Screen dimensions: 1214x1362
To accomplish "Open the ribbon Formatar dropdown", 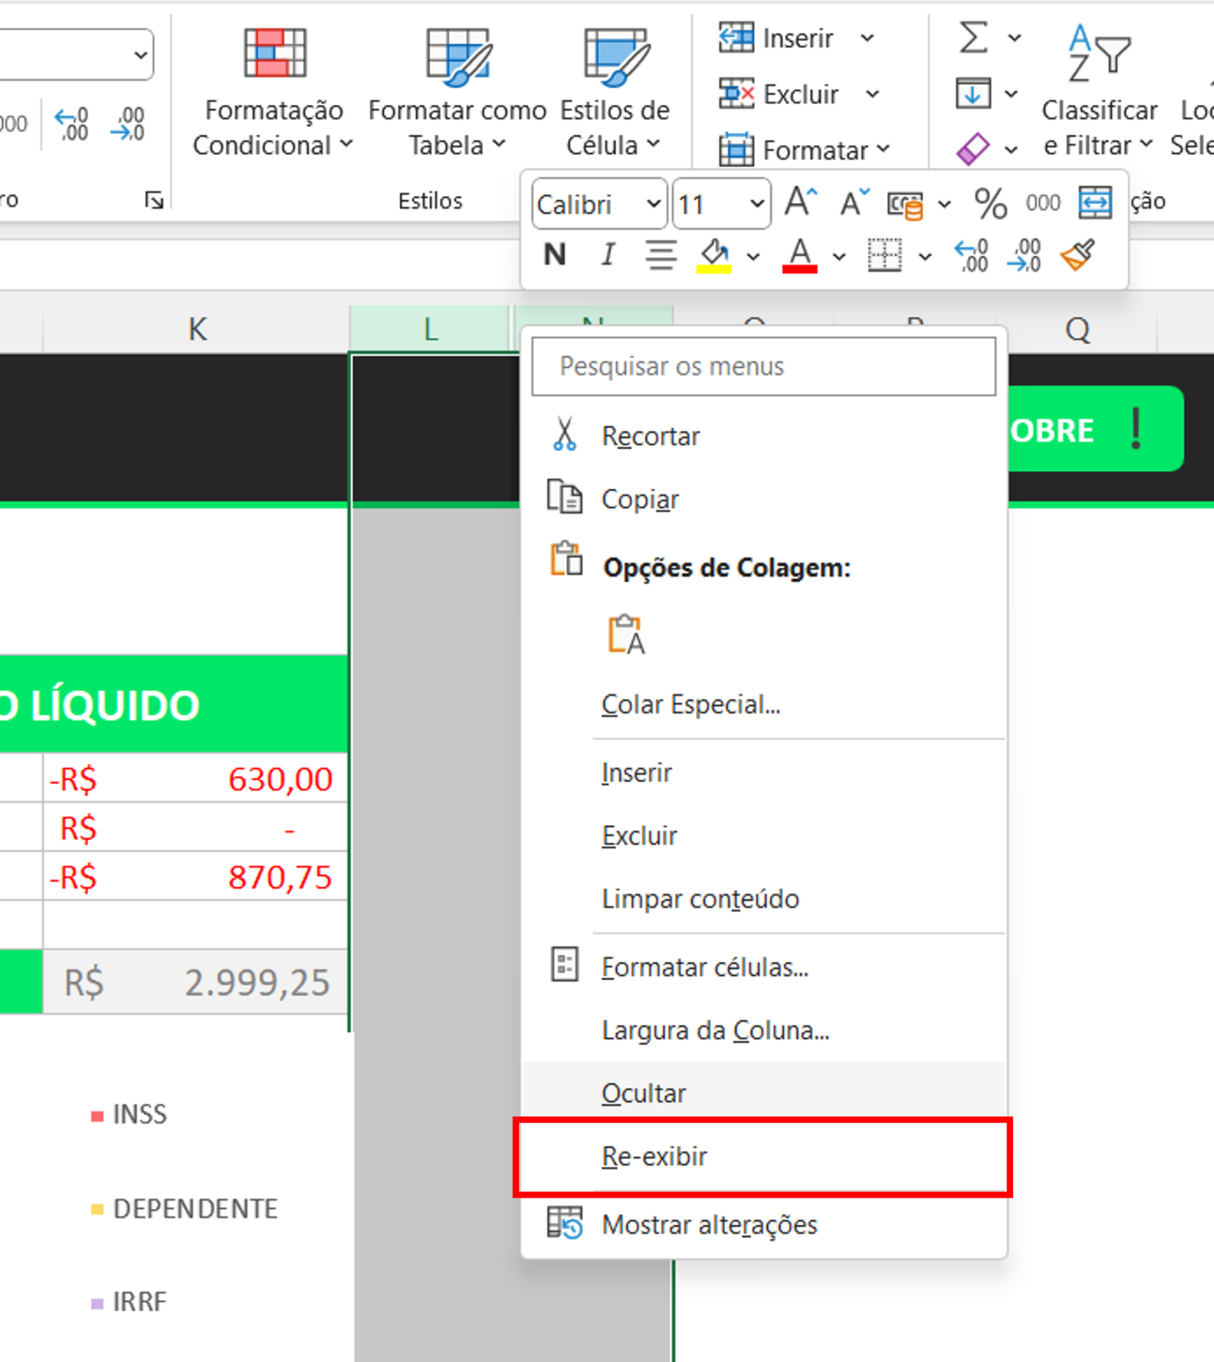I will 804,150.
